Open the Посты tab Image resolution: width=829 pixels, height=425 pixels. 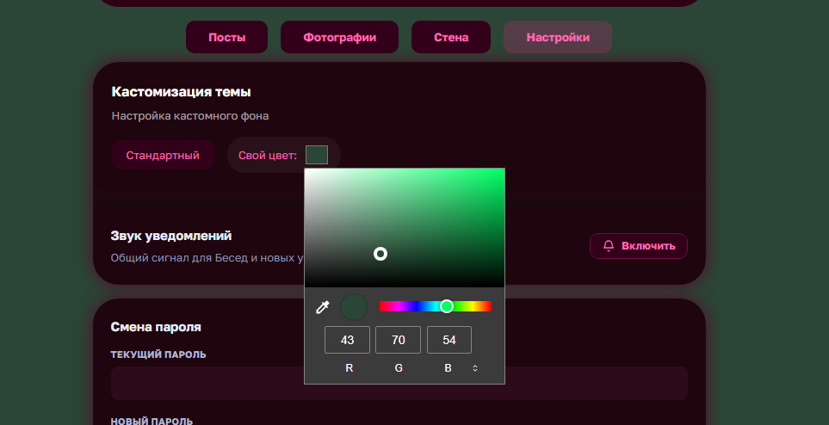pos(226,37)
